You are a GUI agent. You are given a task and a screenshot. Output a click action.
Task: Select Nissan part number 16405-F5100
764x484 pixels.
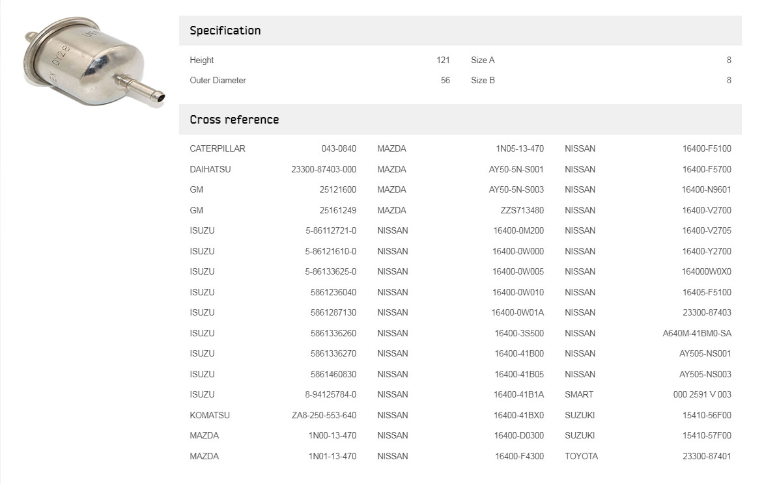[707, 292]
